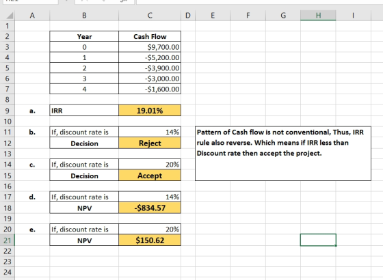Click the 'IRR' label cell

click(x=84, y=111)
